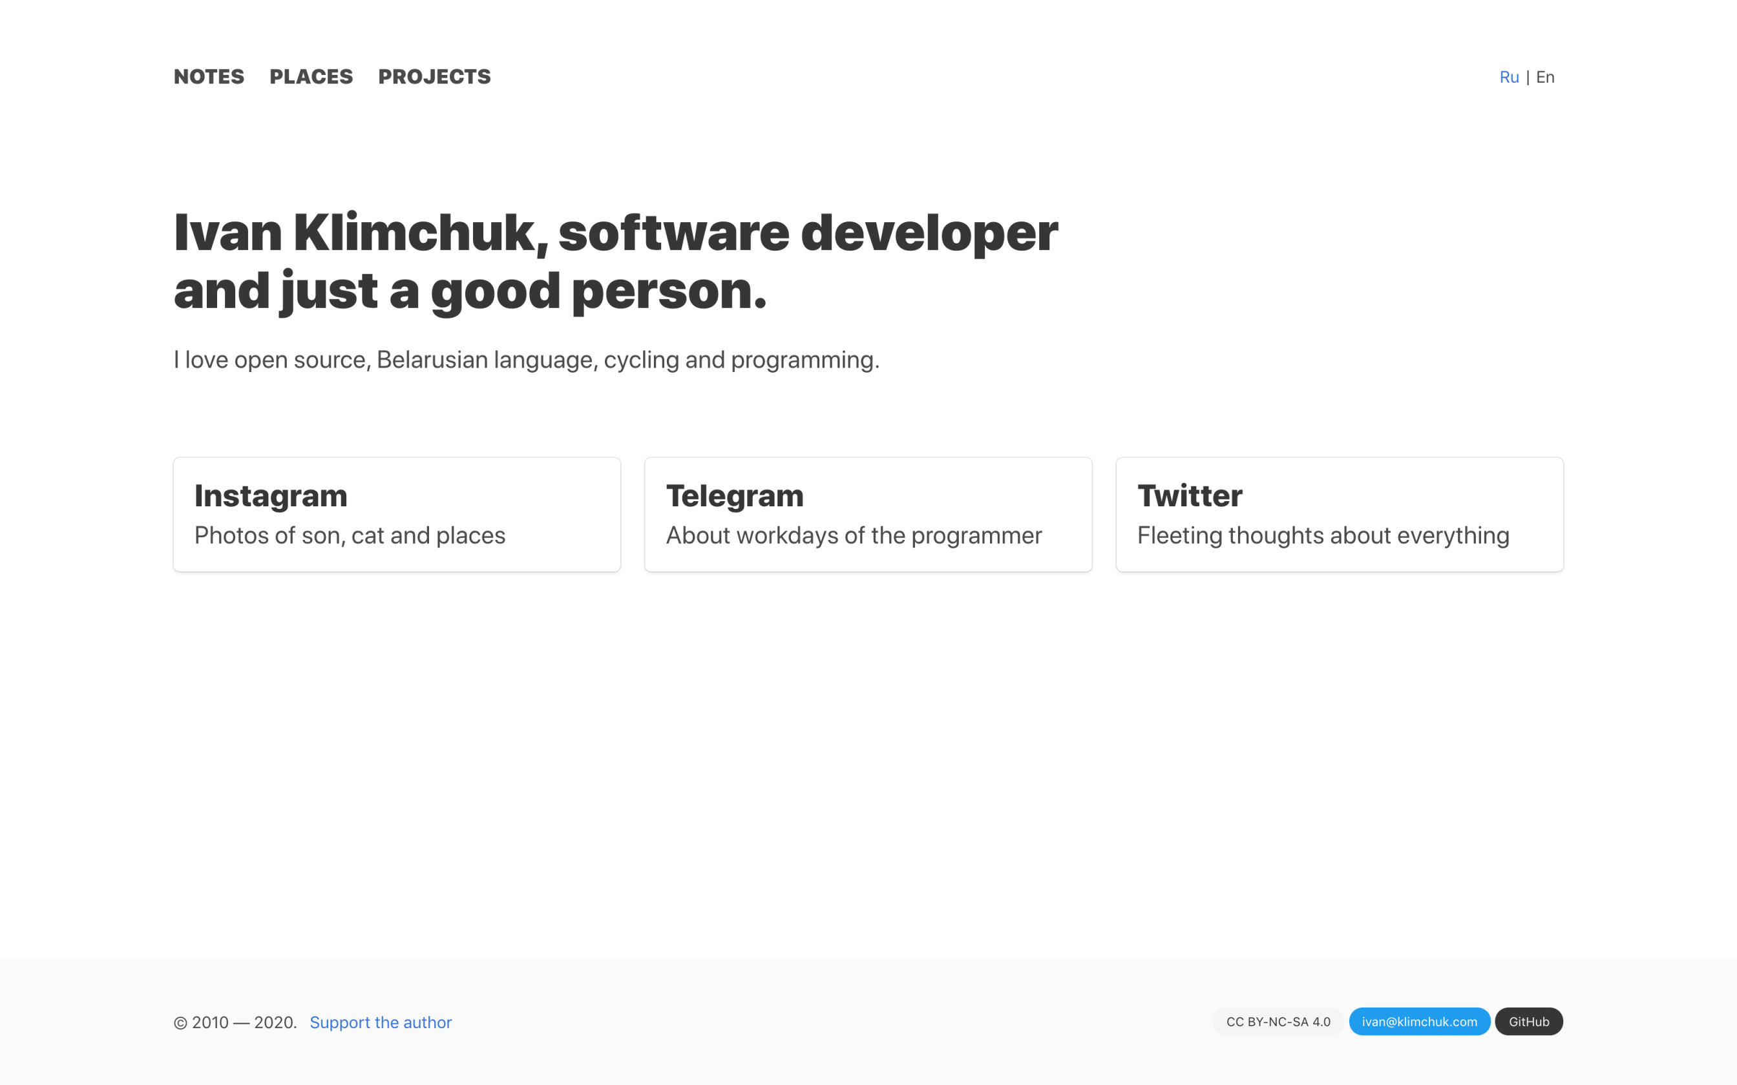Click the Twitter heading text
1737x1085 pixels.
point(1190,496)
